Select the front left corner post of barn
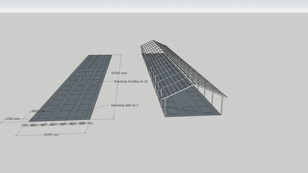 point(165,108)
